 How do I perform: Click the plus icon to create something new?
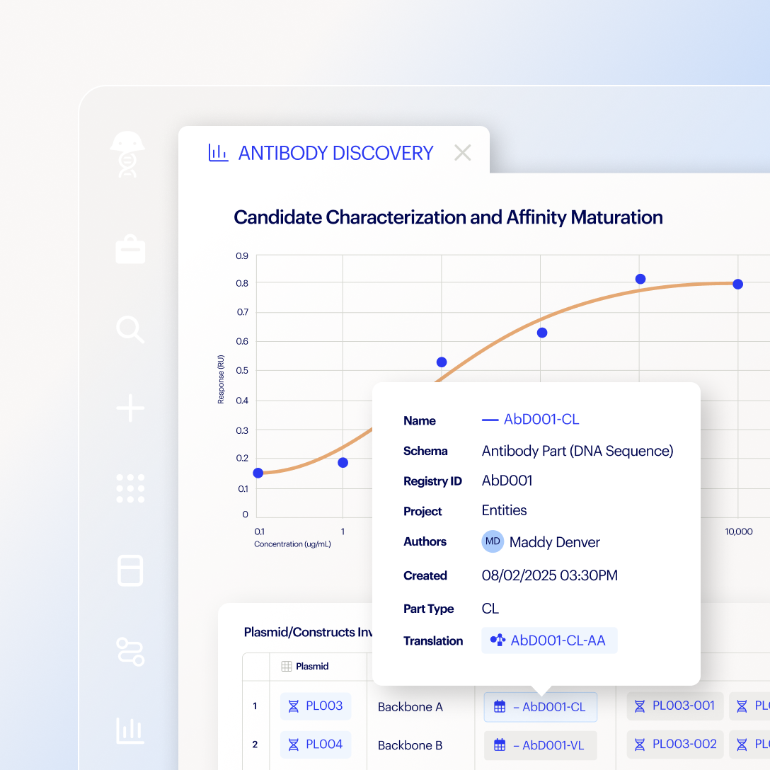tap(130, 408)
